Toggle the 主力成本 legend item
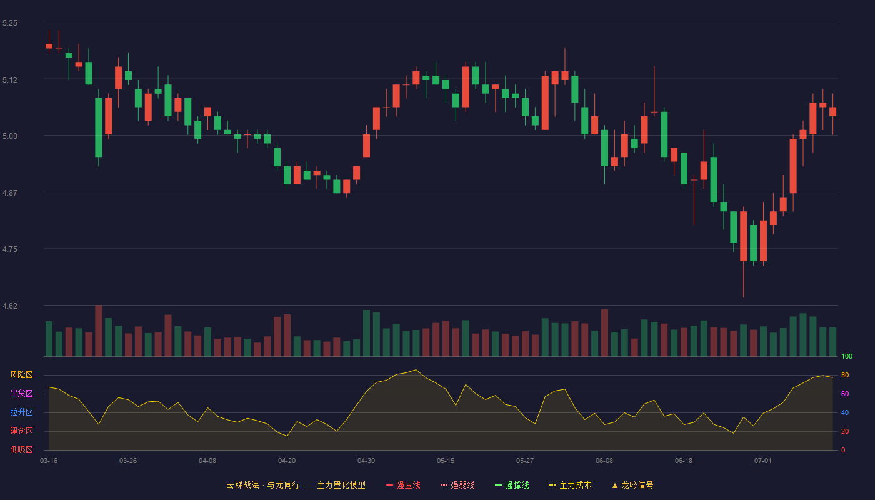Viewport: 875px width, 500px height. click(x=570, y=485)
